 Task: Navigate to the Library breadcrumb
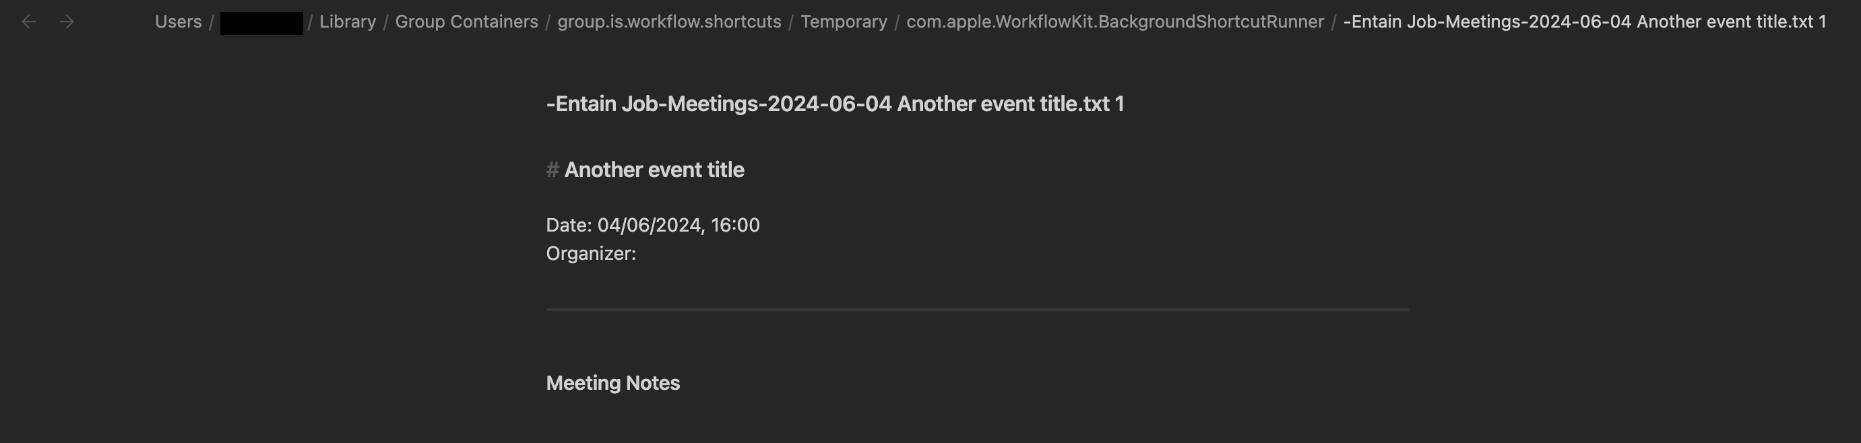point(348,22)
